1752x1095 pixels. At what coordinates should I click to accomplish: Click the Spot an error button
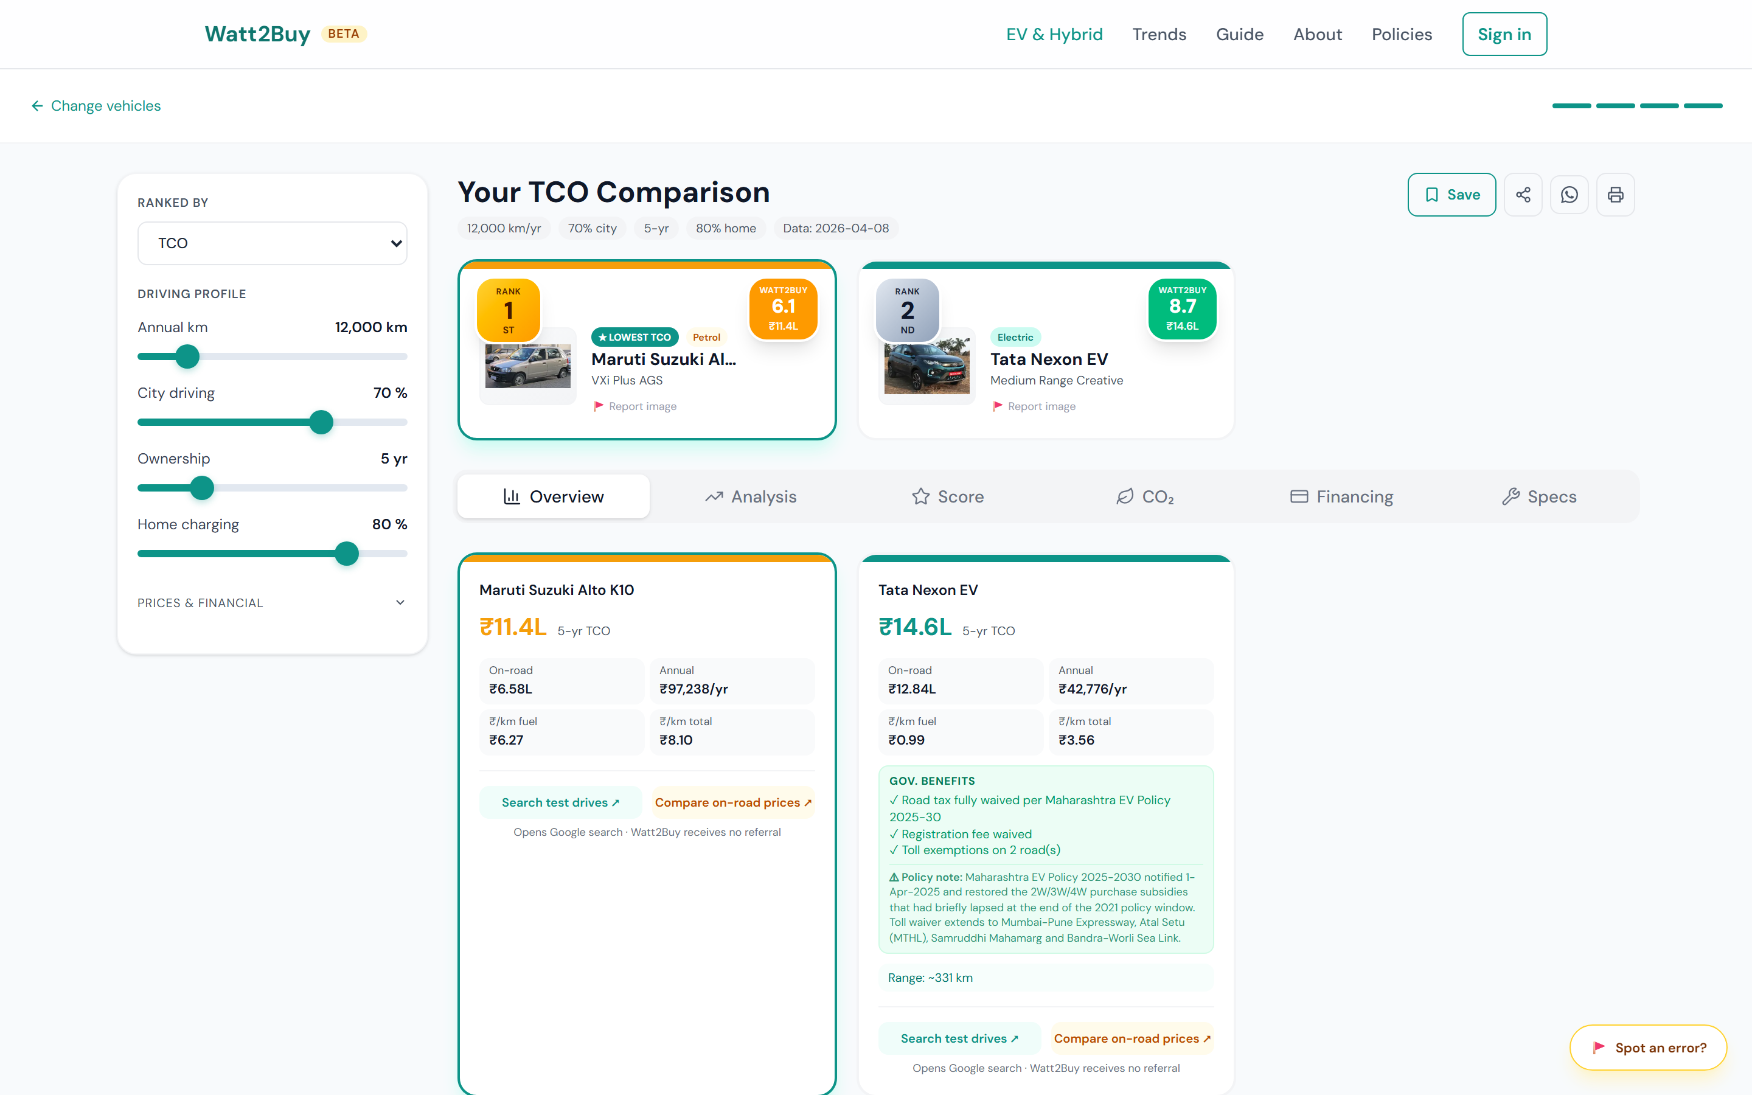pyautogui.click(x=1649, y=1047)
